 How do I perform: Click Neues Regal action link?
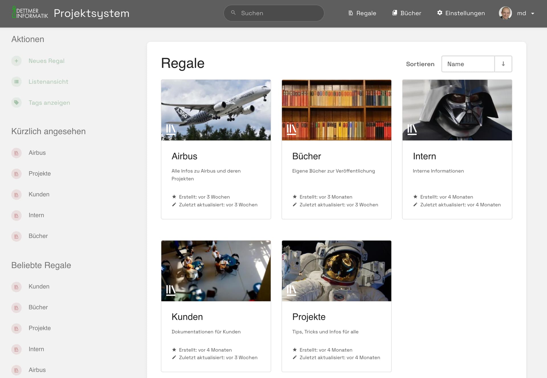click(x=46, y=61)
